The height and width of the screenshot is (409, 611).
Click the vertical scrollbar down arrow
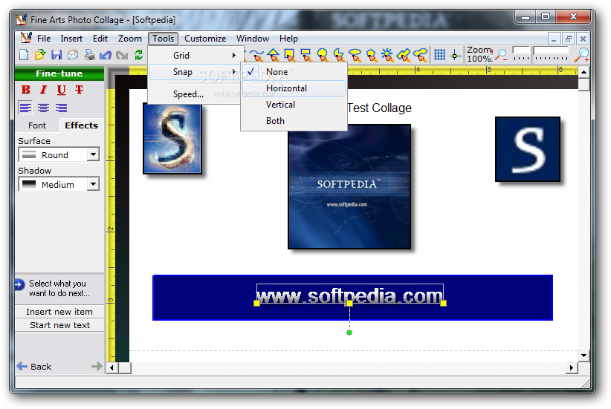(x=583, y=356)
